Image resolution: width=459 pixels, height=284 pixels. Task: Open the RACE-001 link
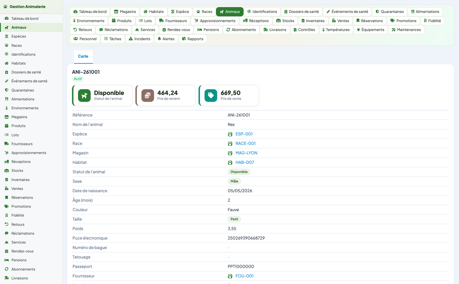point(246,144)
